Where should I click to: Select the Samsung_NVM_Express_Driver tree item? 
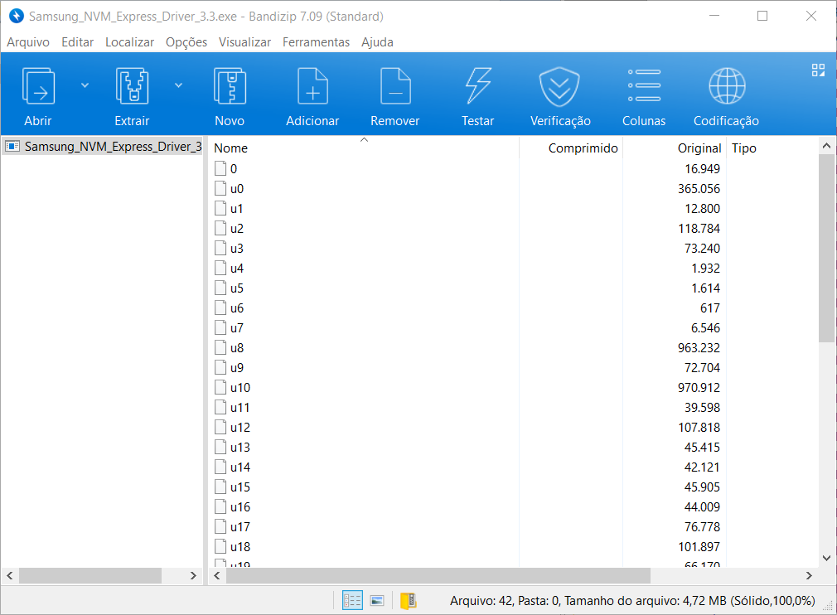tap(113, 147)
